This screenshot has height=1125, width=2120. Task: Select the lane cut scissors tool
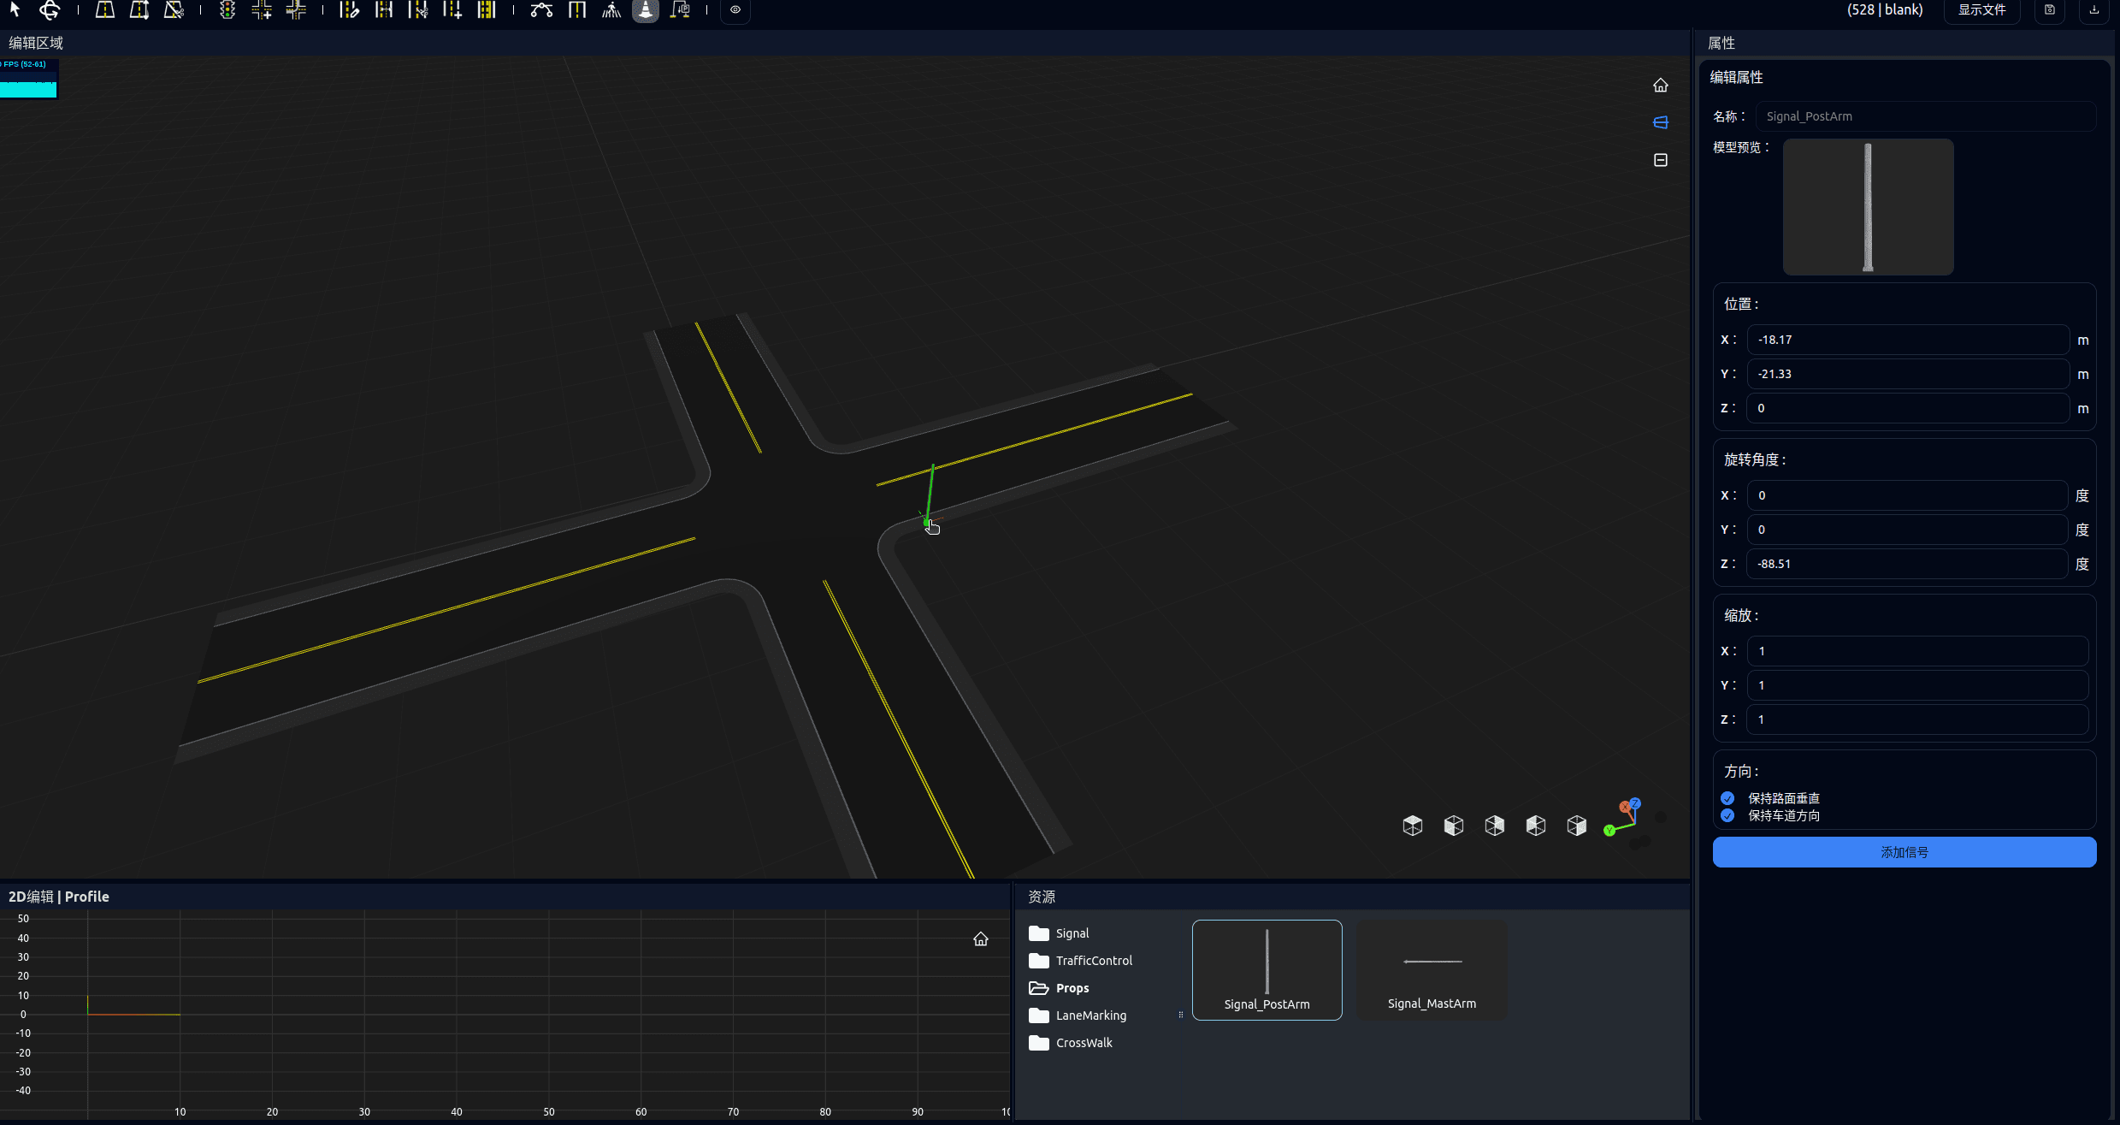tap(418, 9)
